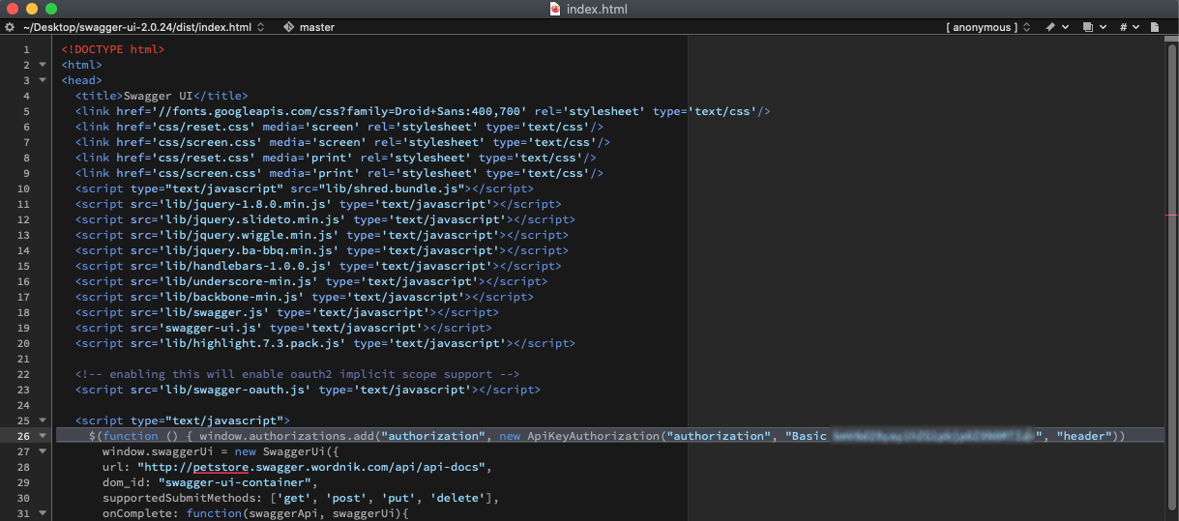
Task: Click line number 24 in the gutter
Action: pos(23,405)
